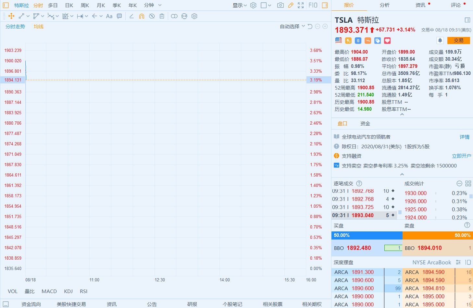Click the US flag market icon
The height and width of the screenshot is (308, 473).
pos(339,40)
